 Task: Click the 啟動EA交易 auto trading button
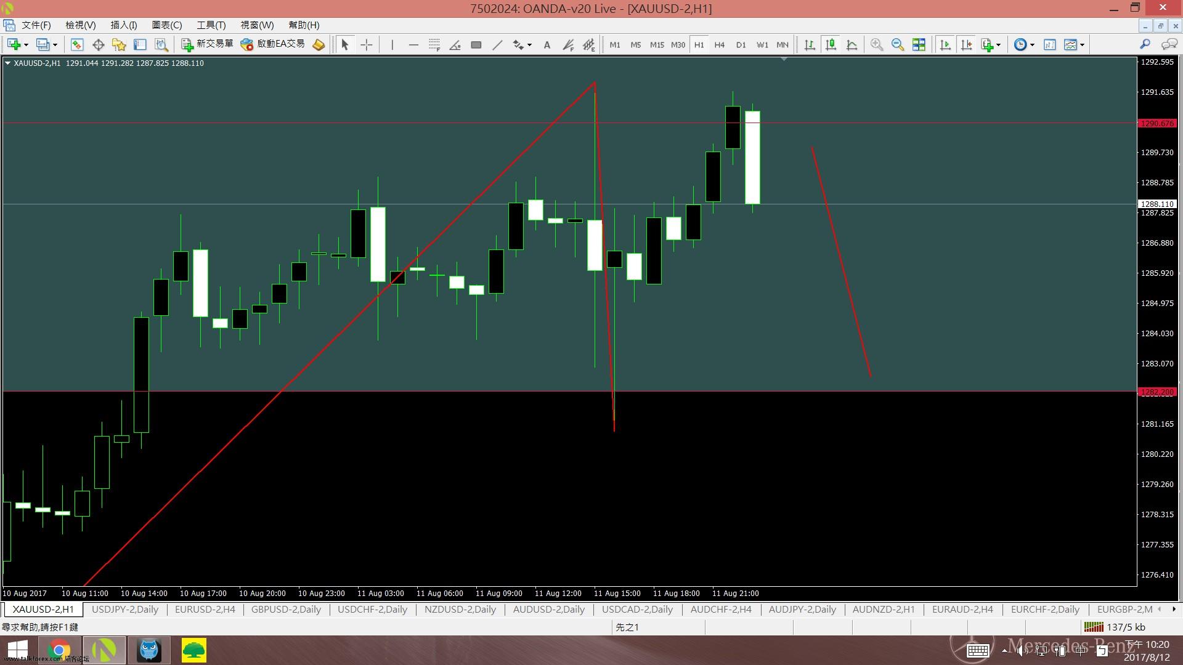[x=273, y=44]
